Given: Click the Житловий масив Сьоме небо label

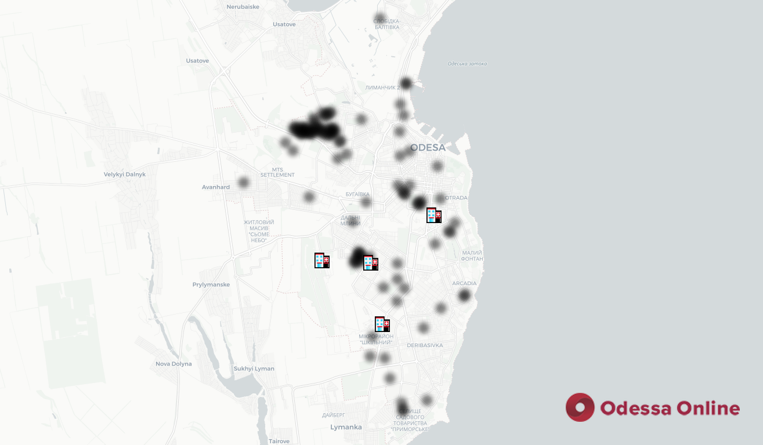Looking at the screenshot, I should pos(259,231).
